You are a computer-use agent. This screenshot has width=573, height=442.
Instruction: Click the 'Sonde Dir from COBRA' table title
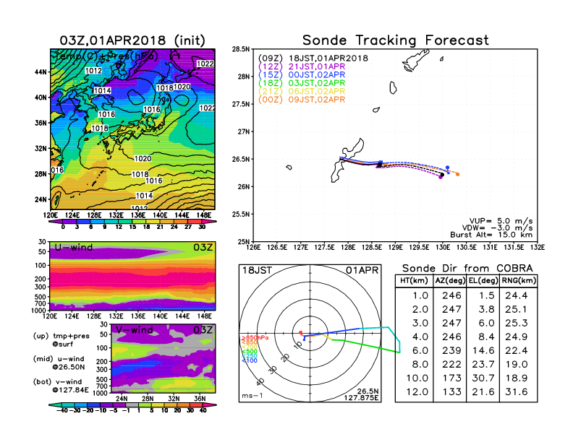tap(467, 269)
